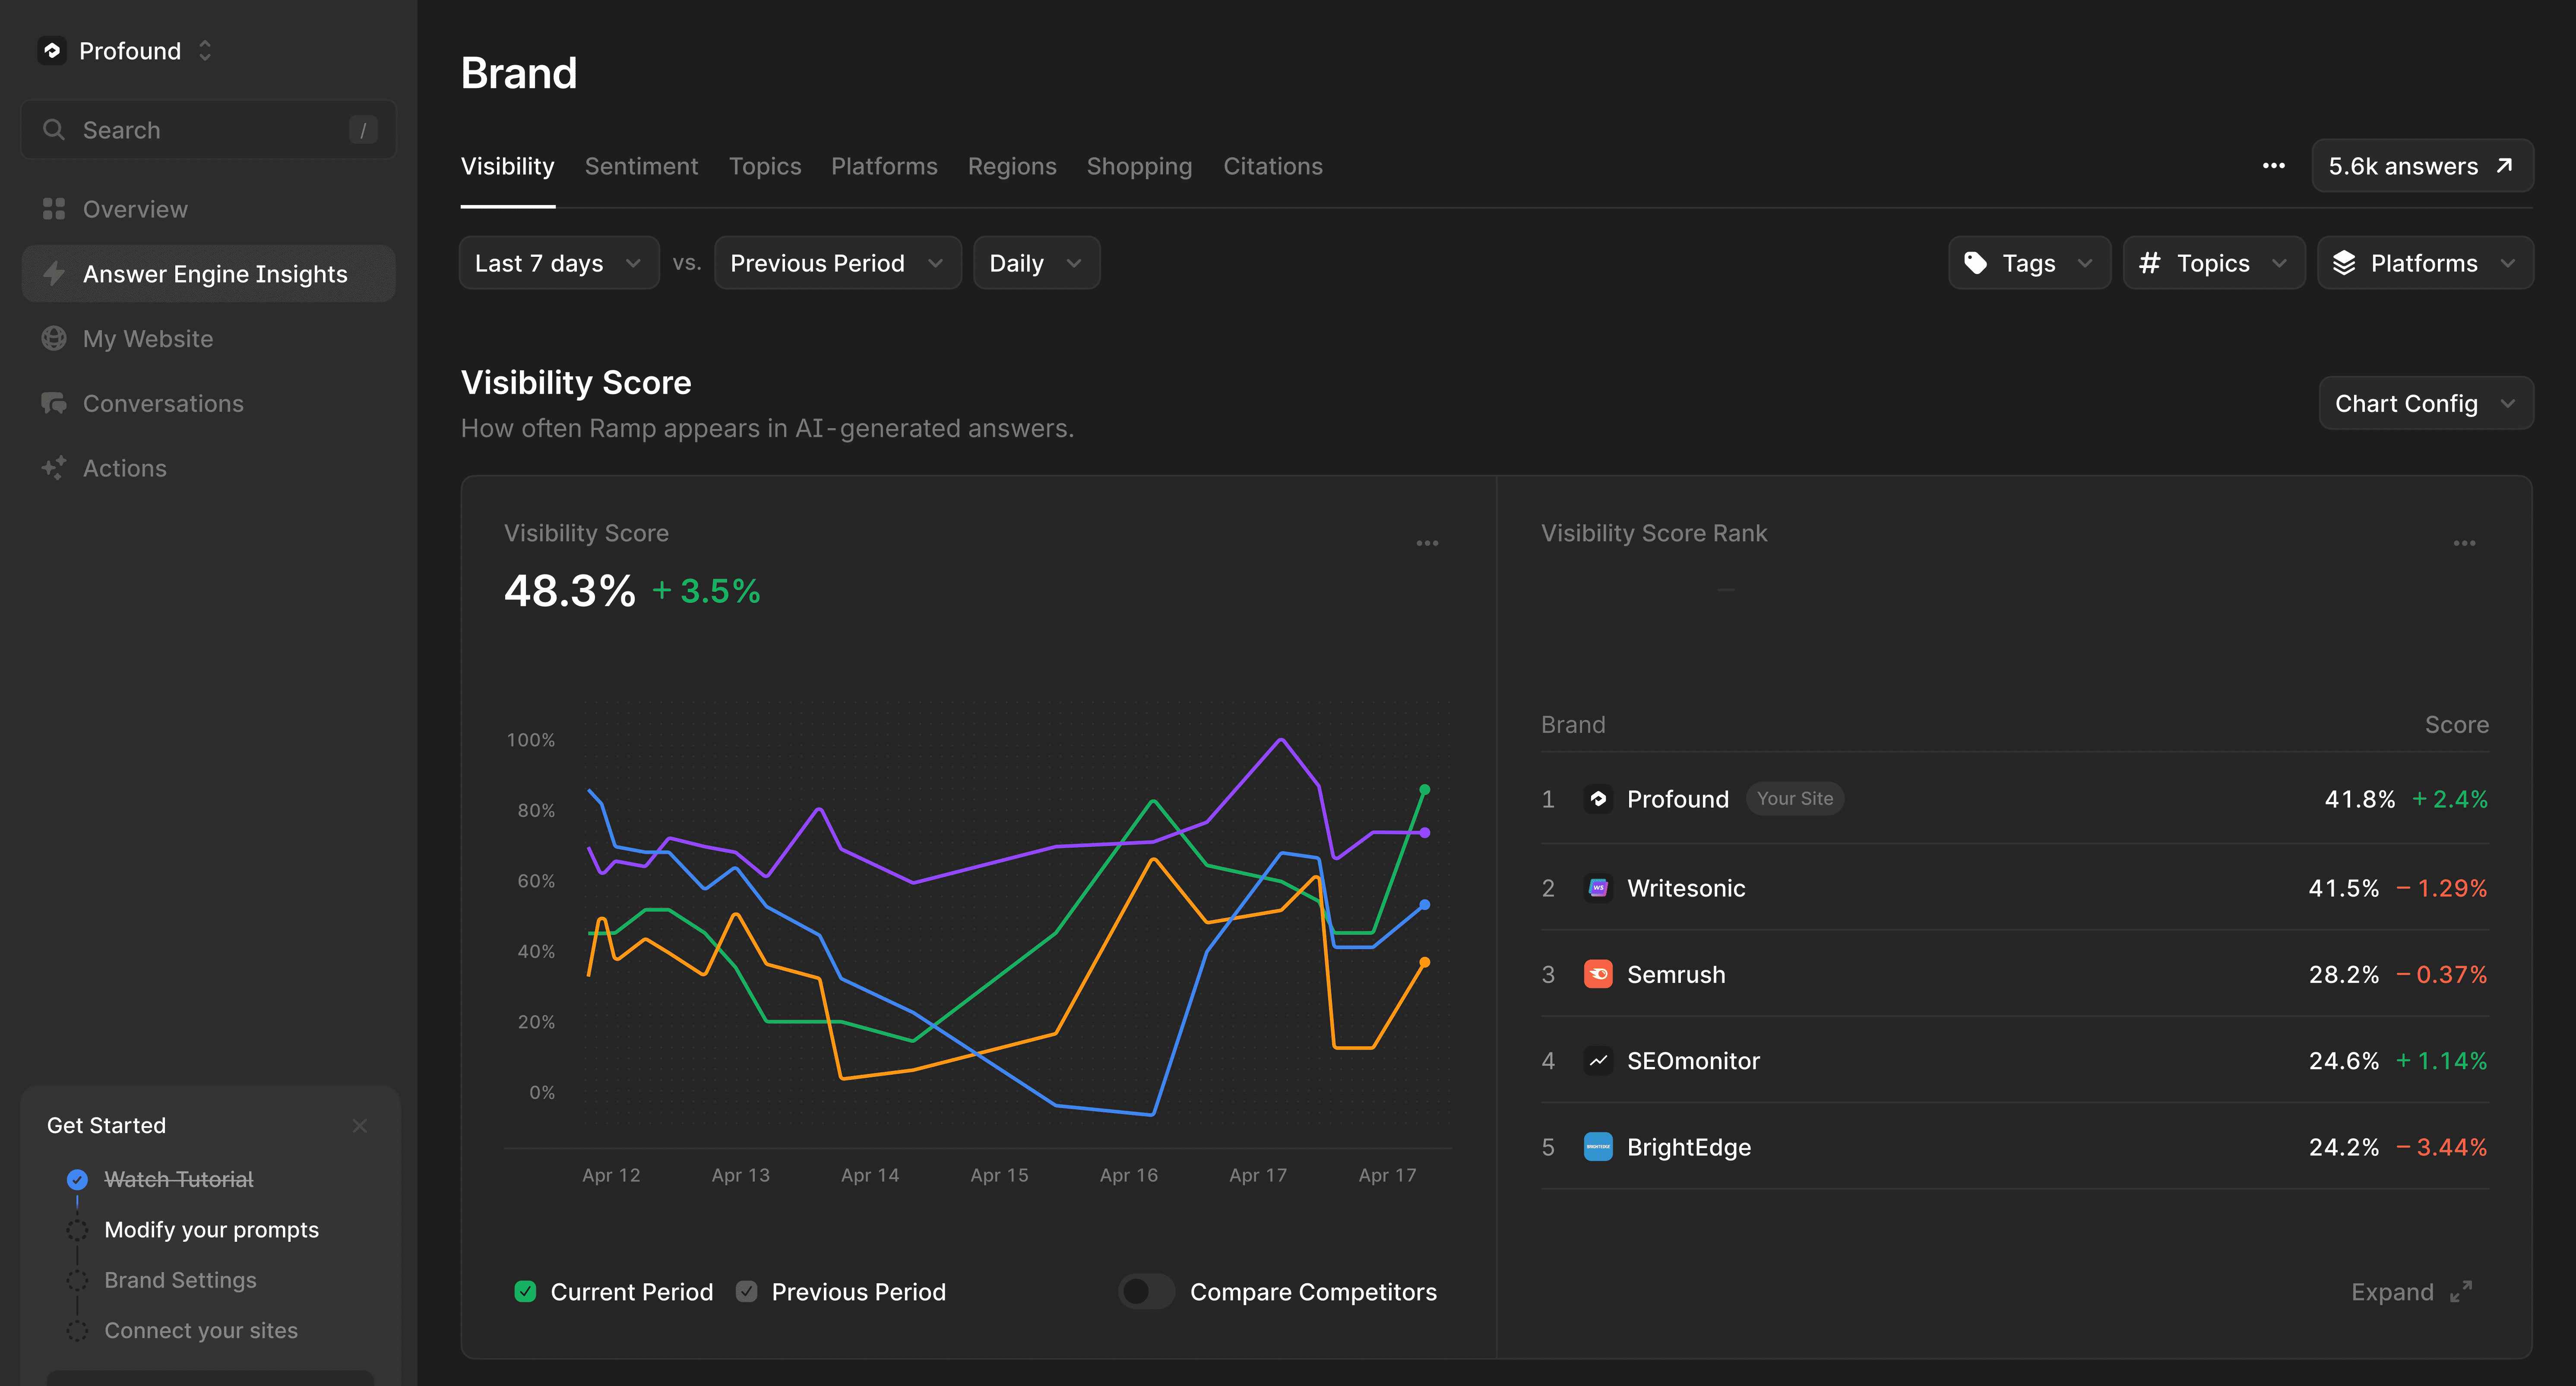
Task: Expand the Chart Config dropdown
Action: coord(2426,403)
